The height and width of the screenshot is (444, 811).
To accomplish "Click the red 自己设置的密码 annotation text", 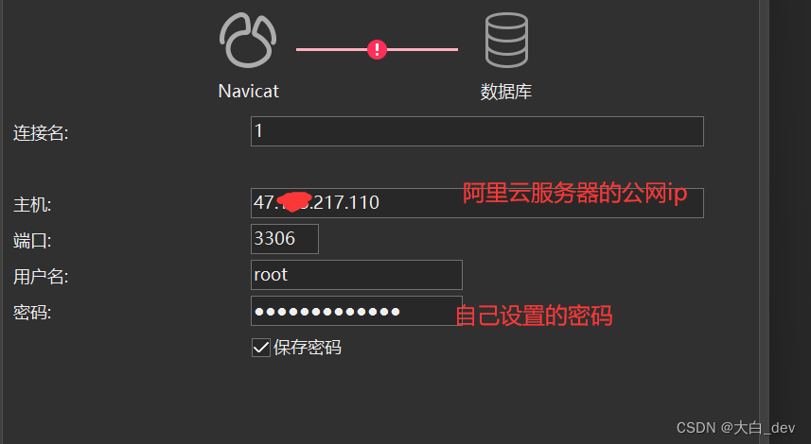I will [535, 316].
